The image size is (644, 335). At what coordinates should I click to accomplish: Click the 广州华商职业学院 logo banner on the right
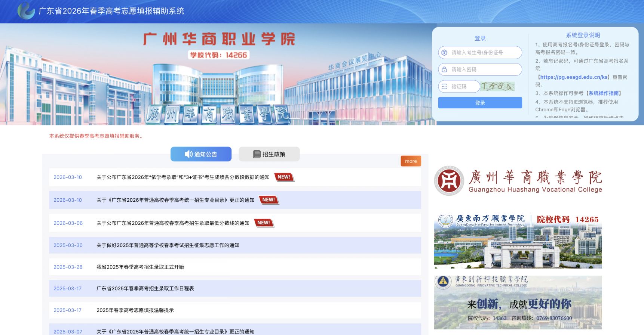point(518,181)
